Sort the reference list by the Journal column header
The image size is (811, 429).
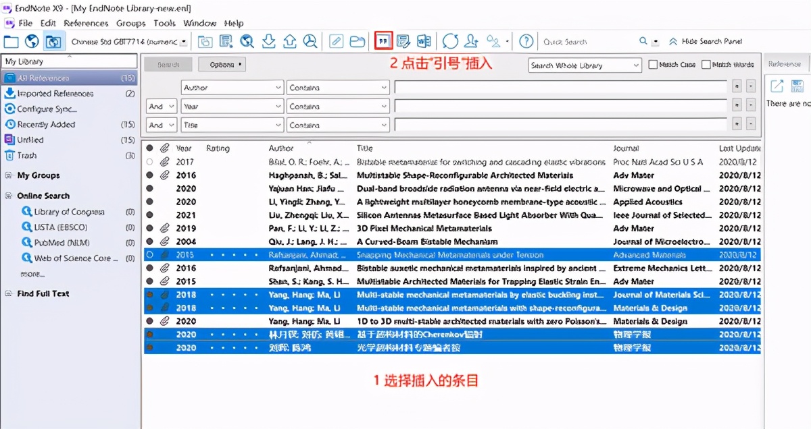coord(626,148)
